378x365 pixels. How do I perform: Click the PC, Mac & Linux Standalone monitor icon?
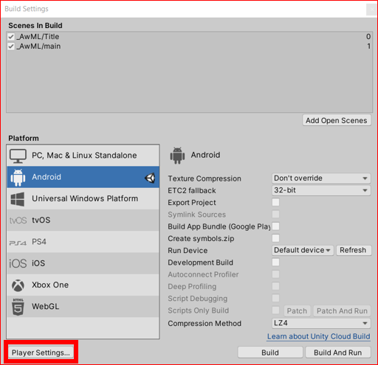click(18, 156)
